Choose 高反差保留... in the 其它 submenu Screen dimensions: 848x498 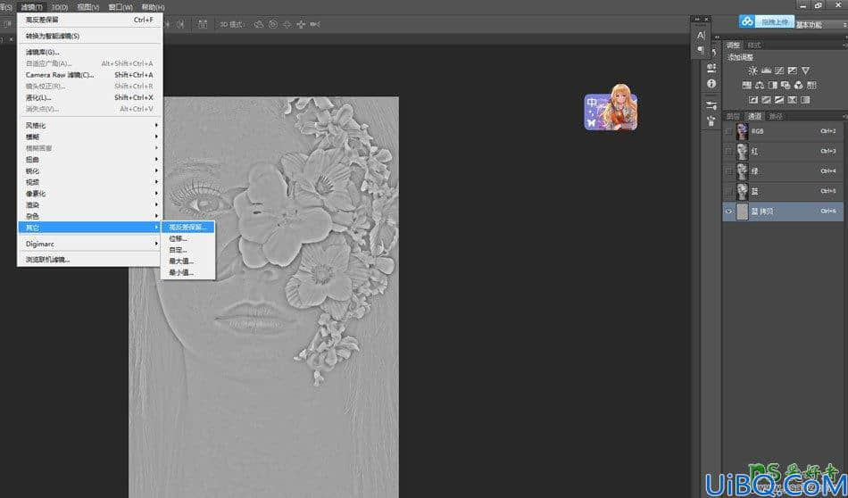(x=187, y=227)
